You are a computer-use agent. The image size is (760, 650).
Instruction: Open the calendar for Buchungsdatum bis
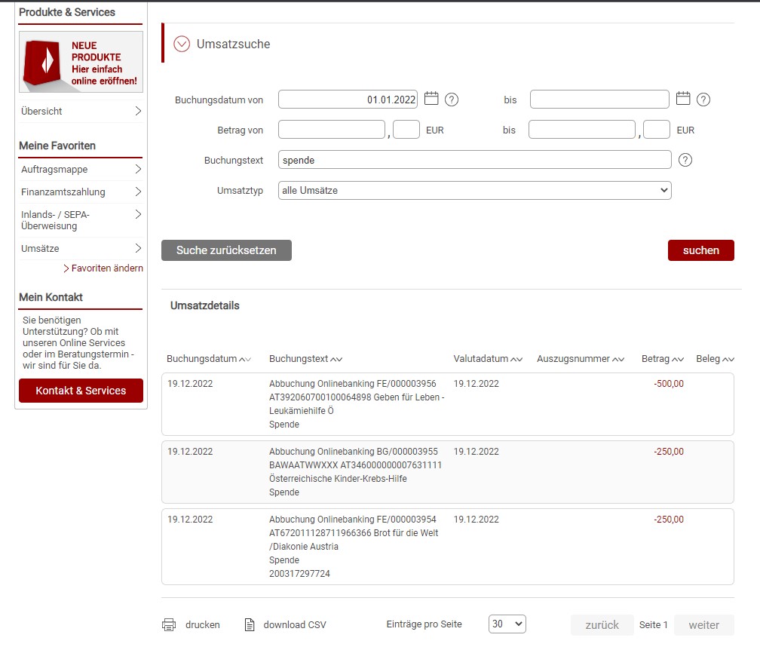click(x=683, y=98)
